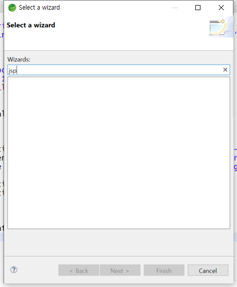237x287 pixels.
Task: Maximize the Select a wizard dialog
Action: click(198, 8)
